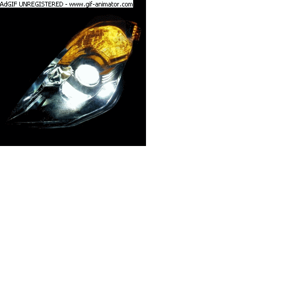Click the amber corner marker at top right
This screenshot has height=292, width=292.
(137, 31)
